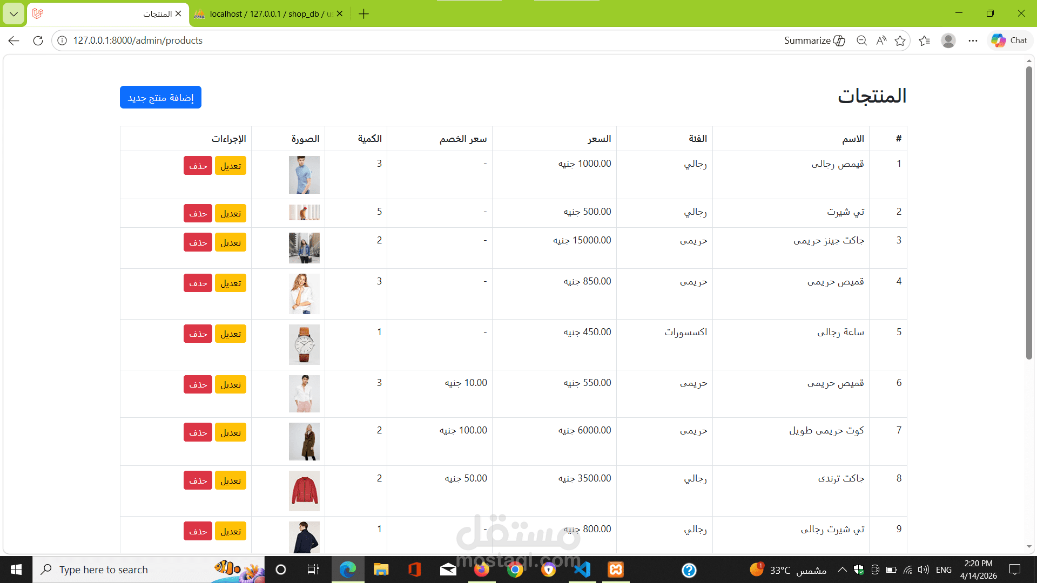Open Visual Studio Code from taskbar

click(x=582, y=570)
